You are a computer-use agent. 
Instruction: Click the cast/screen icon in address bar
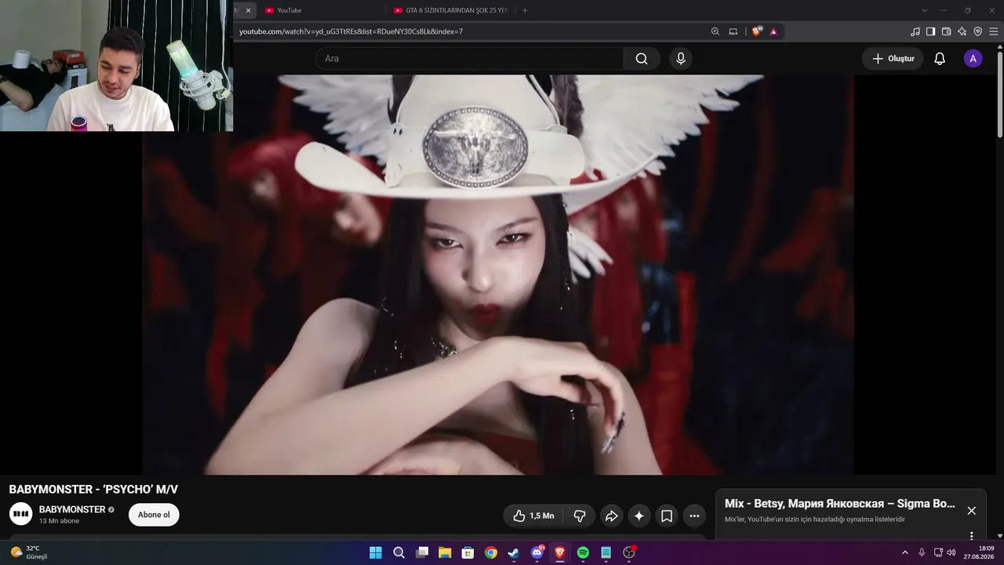733,31
